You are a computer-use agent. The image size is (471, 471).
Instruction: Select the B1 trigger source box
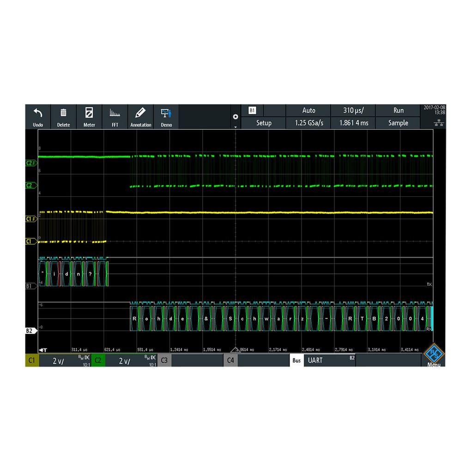(252, 110)
